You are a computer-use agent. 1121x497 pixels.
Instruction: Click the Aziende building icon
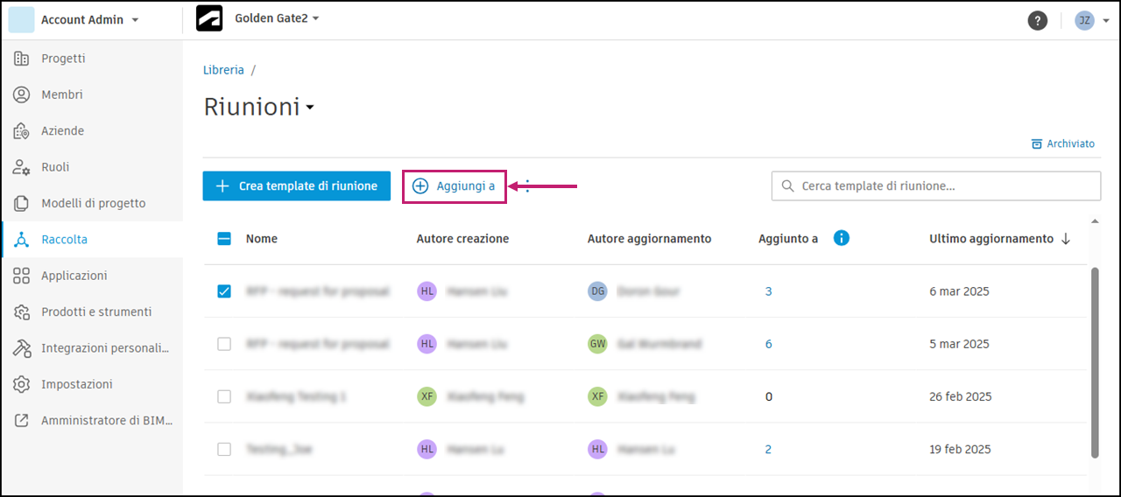click(23, 131)
